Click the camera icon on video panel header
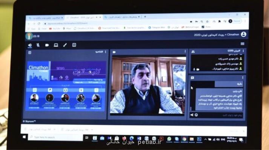269x150 pixels. click(114, 52)
